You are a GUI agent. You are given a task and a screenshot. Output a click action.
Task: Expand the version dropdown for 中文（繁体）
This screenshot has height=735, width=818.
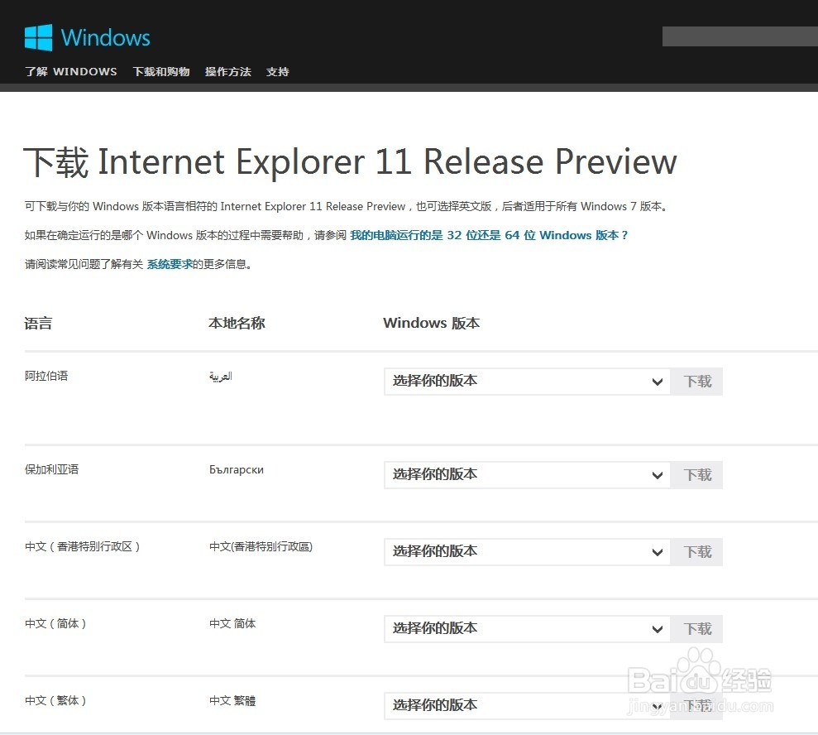click(527, 706)
